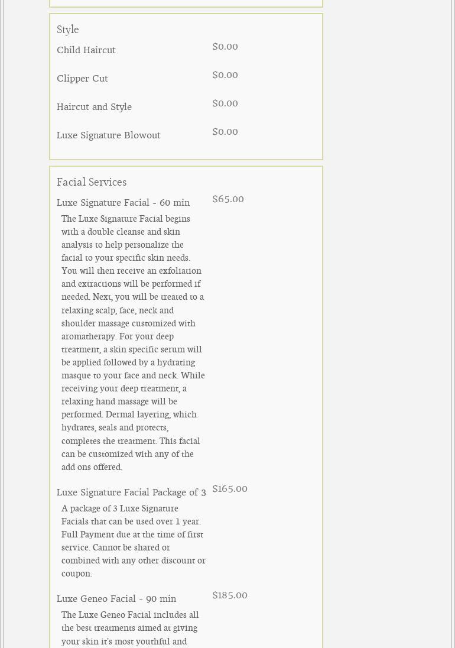455x648 pixels.
Task: Choose Luxe Geneo Facial - 90 min
Action: pyautogui.click(x=116, y=599)
